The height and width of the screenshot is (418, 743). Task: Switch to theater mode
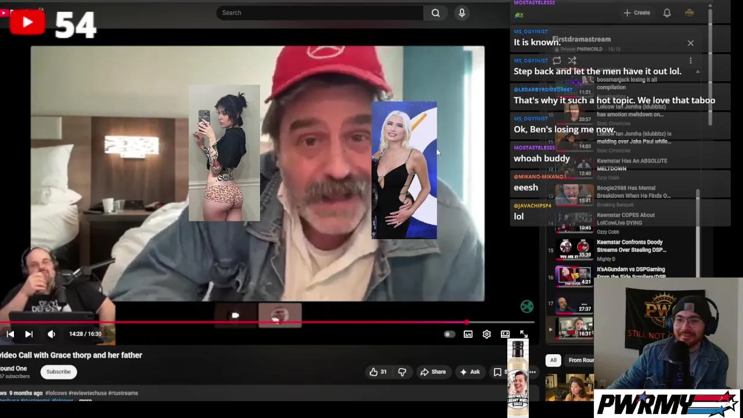tap(505, 334)
